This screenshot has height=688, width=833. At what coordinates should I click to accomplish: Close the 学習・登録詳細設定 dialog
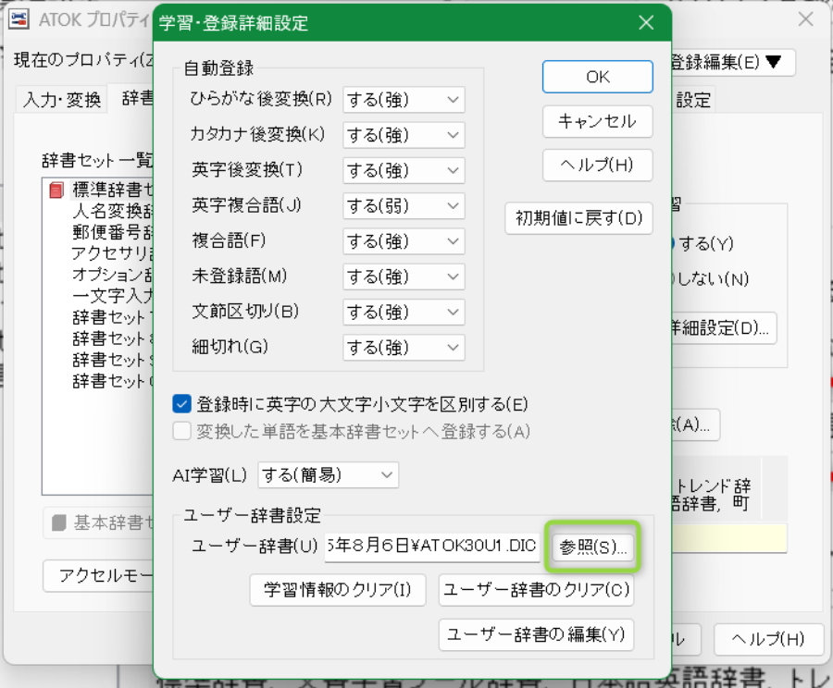pyautogui.click(x=646, y=22)
